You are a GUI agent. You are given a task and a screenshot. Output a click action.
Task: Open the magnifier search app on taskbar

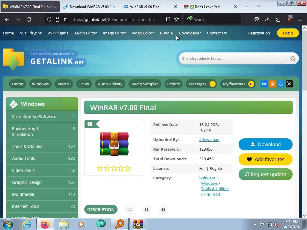coord(120,224)
